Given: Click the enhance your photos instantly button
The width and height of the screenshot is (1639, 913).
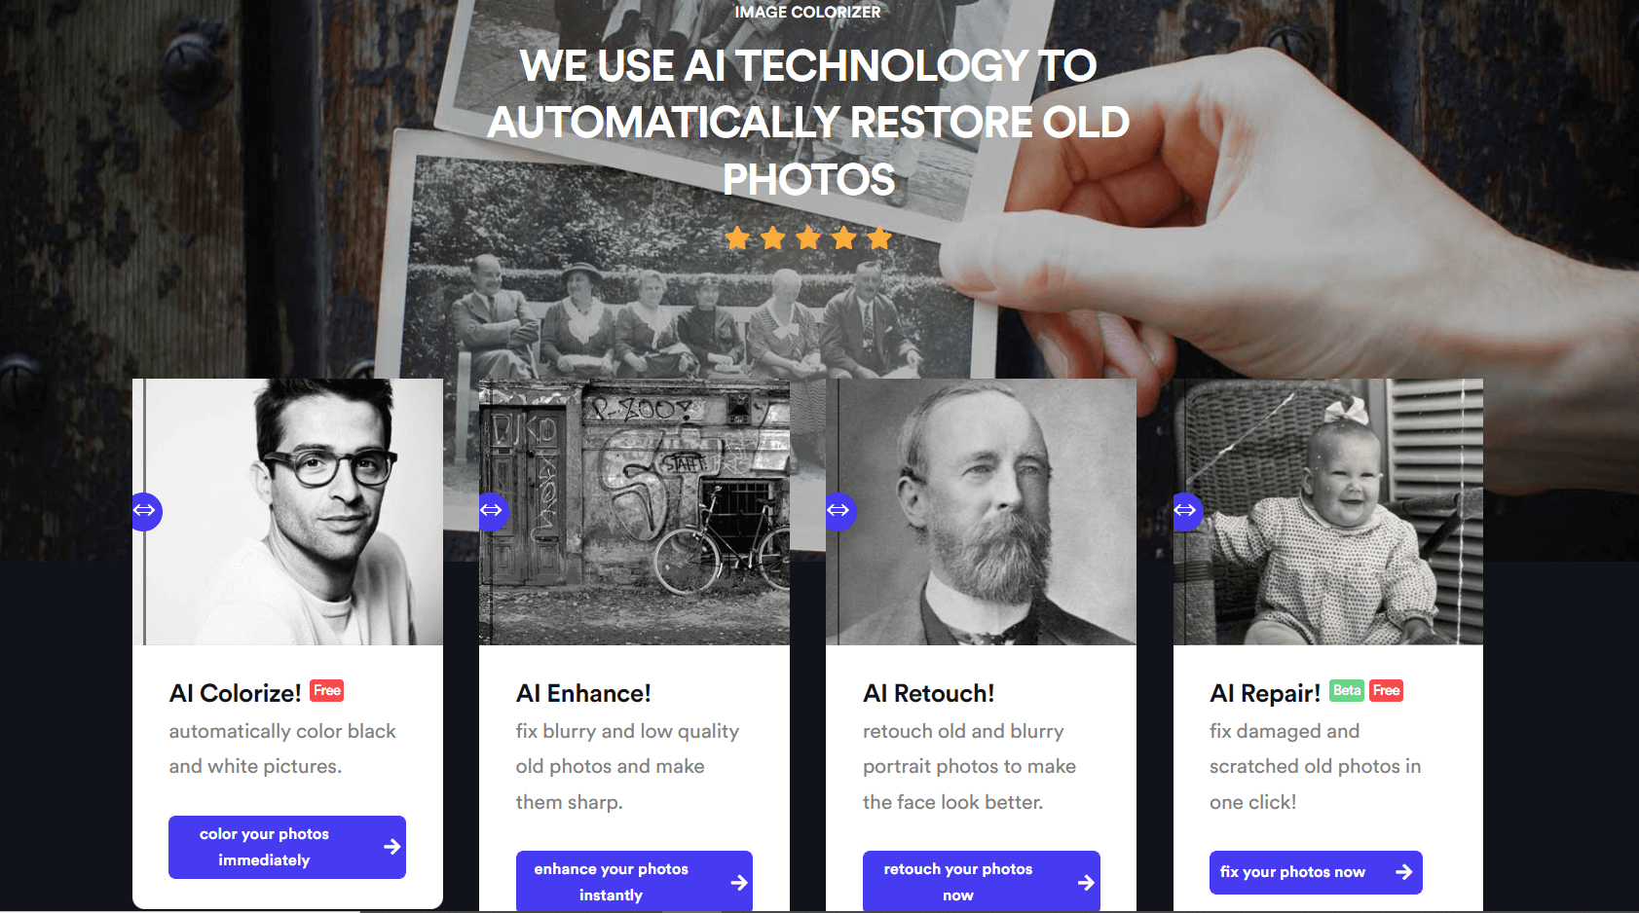Looking at the screenshot, I should click(x=634, y=882).
